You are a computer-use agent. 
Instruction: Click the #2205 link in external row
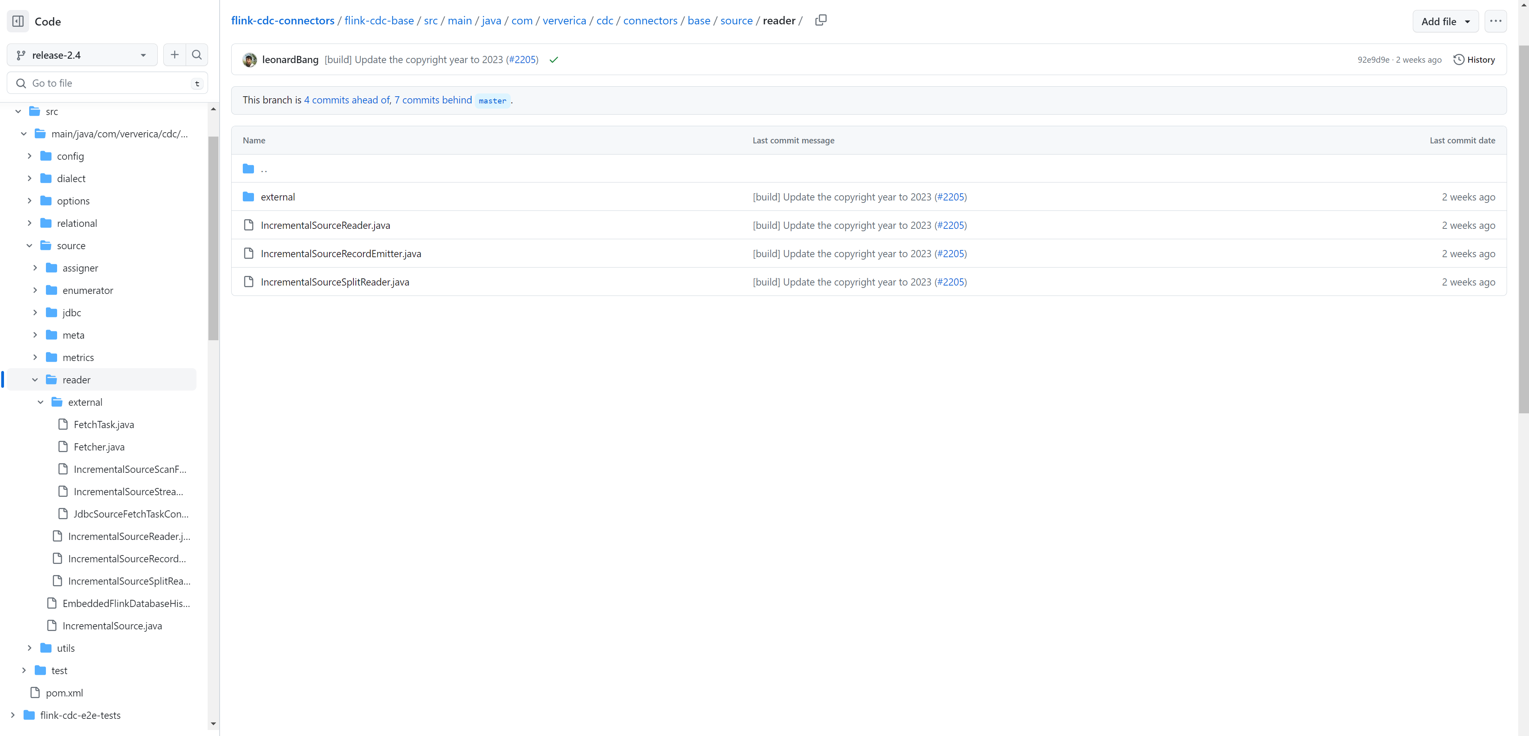[950, 197]
